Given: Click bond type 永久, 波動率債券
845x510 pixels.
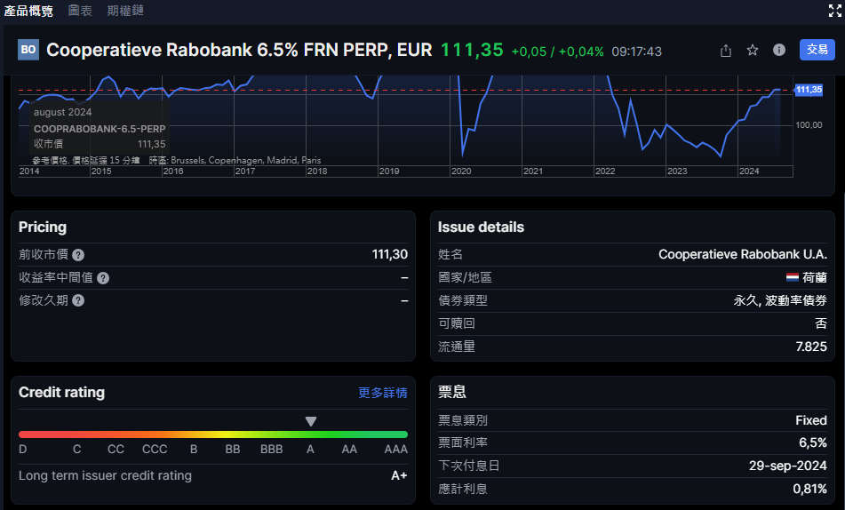Looking at the screenshot, I should click(x=780, y=300).
